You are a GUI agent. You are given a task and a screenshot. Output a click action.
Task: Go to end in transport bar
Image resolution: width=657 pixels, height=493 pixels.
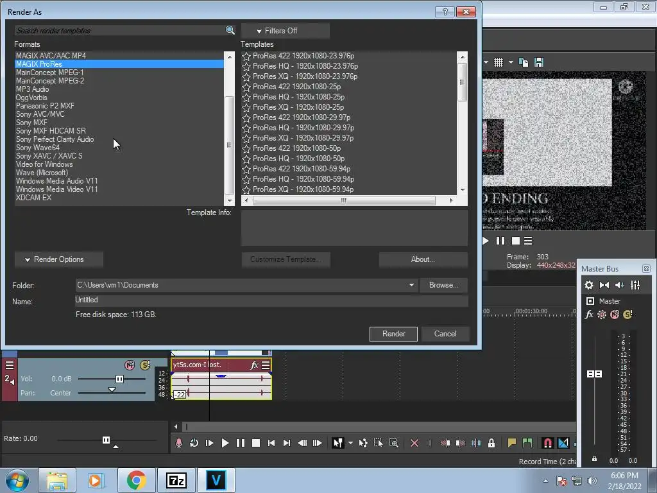coord(287,443)
